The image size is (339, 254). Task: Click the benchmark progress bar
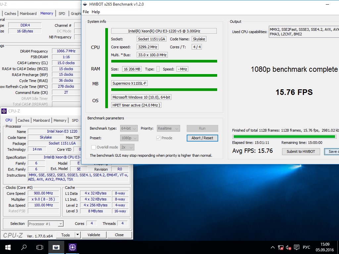click(x=285, y=137)
